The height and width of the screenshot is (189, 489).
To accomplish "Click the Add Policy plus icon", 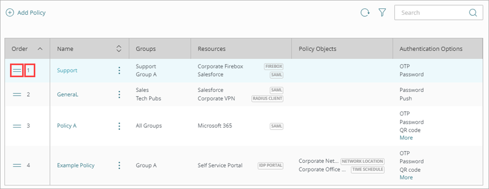I will (10, 13).
